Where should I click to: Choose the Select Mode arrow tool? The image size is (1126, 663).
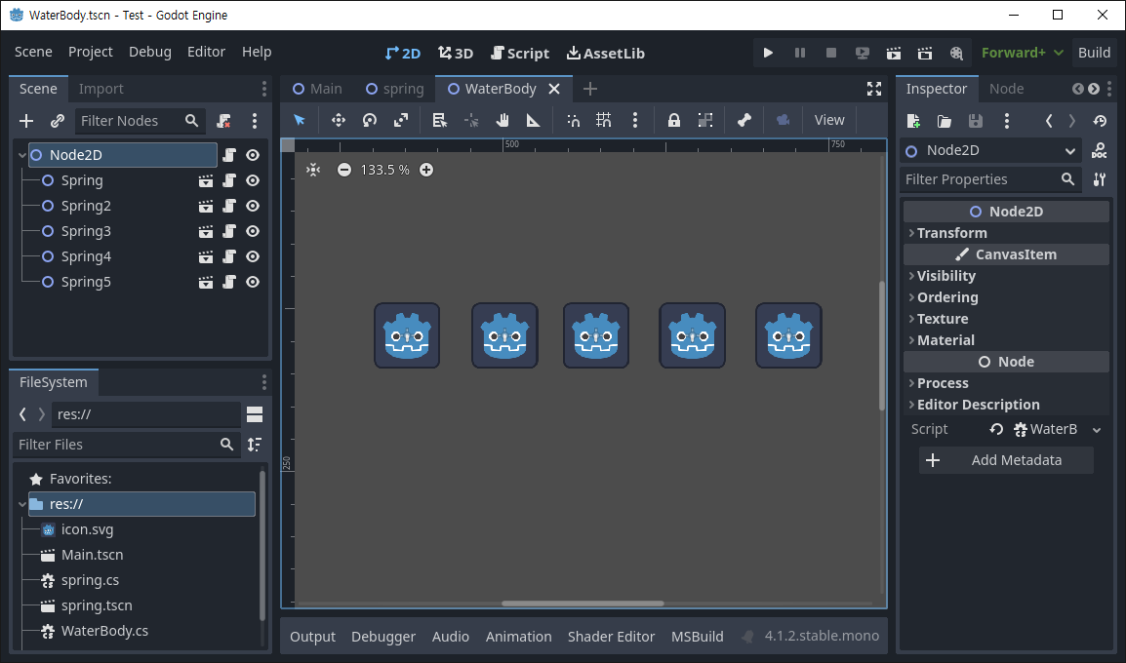[300, 120]
